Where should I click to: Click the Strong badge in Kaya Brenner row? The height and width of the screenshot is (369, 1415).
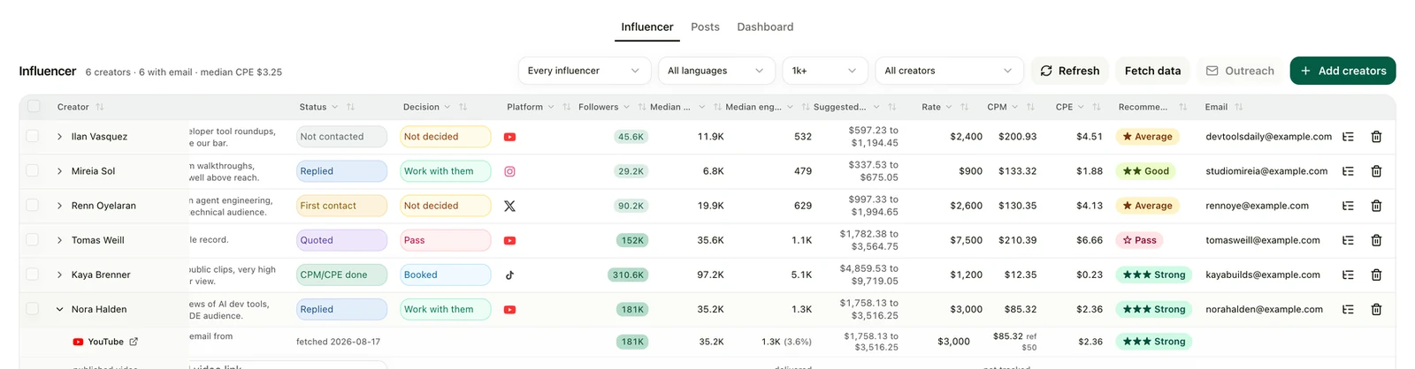point(1153,275)
